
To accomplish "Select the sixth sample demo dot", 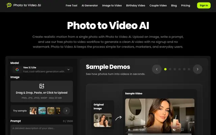I will 189,69.
